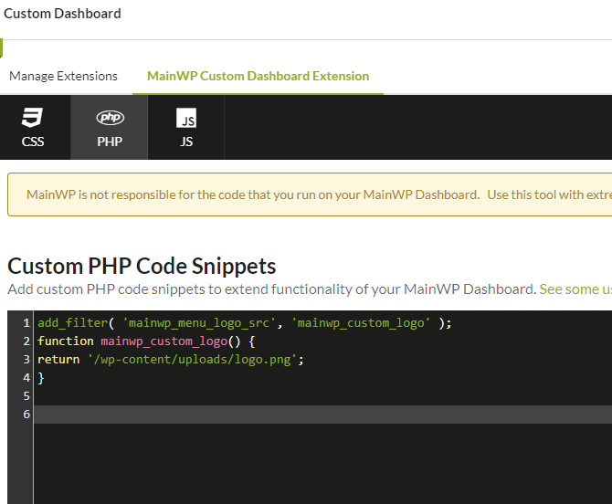Image resolution: width=612 pixels, height=504 pixels.
Task: Open the JS snippets via the JS icon
Action: 186,118
